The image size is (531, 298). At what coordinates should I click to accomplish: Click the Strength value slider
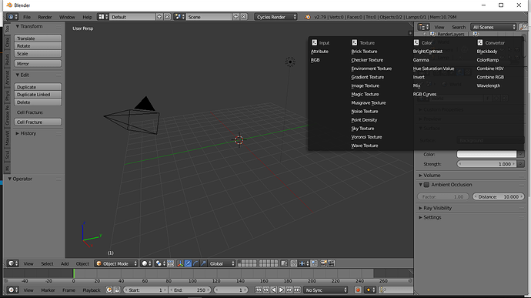486,164
